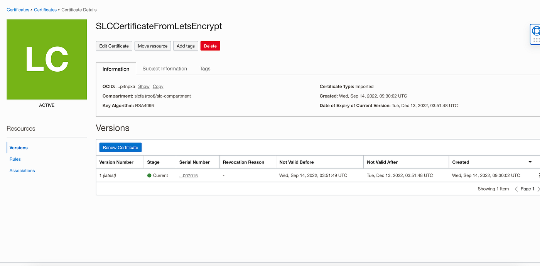Go to previous page arrow
This screenshot has width=540, height=266.
[516, 189]
